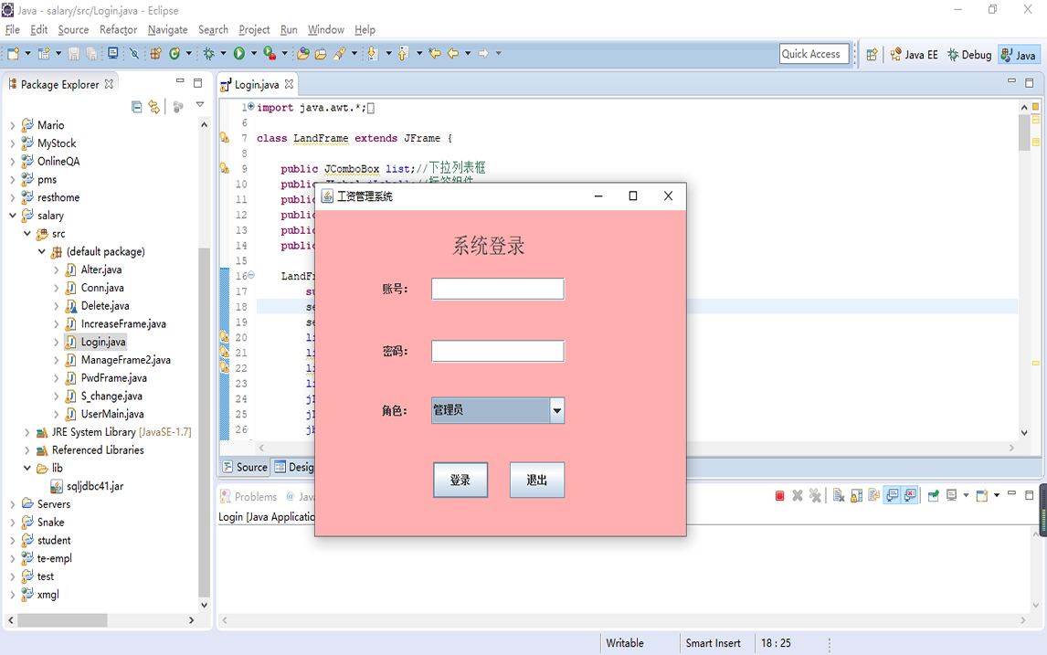This screenshot has width=1047, height=655.
Task: Select the Login.java editor tab
Action: [x=257, y=85]
